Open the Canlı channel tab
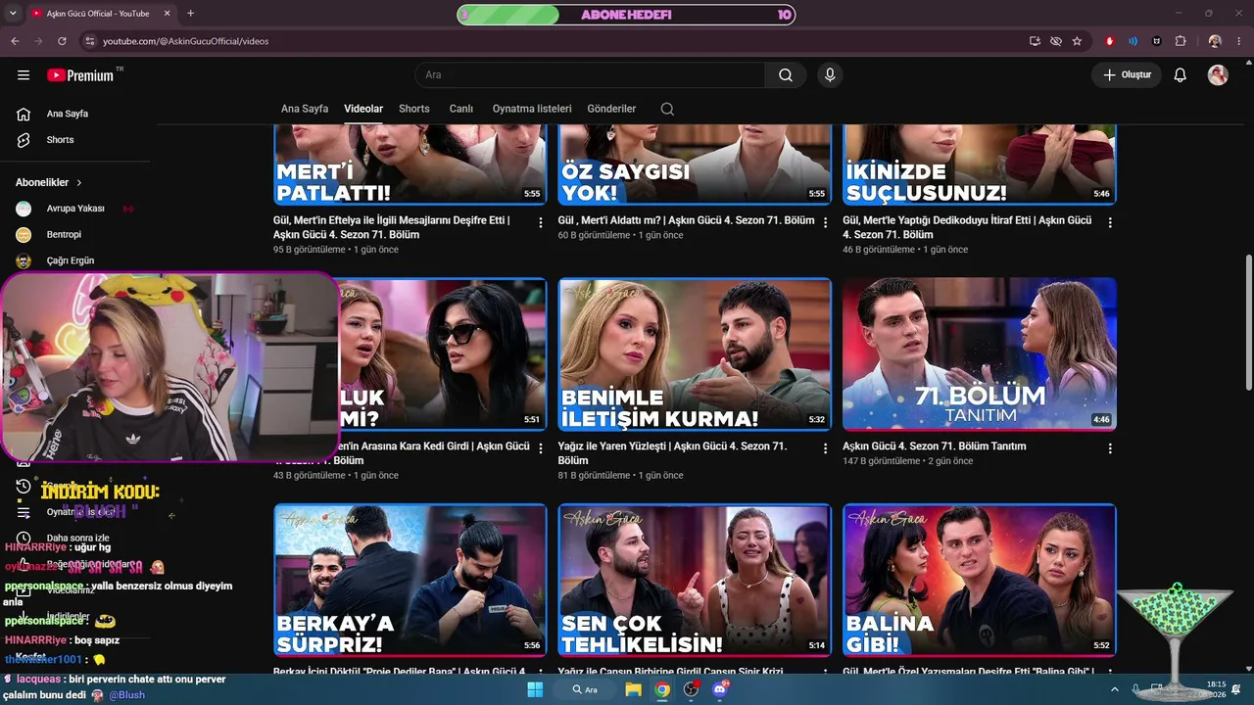This screenshot has width=1254, height=705. (461, 109)
